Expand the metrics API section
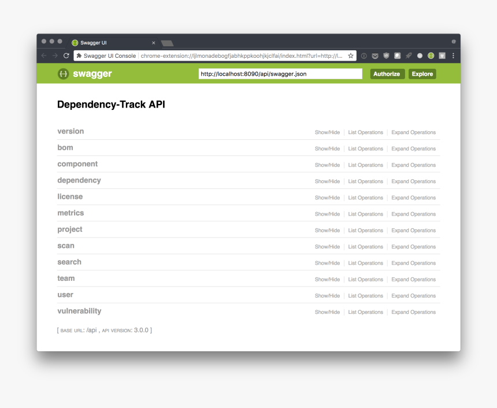 pos(71,213)
